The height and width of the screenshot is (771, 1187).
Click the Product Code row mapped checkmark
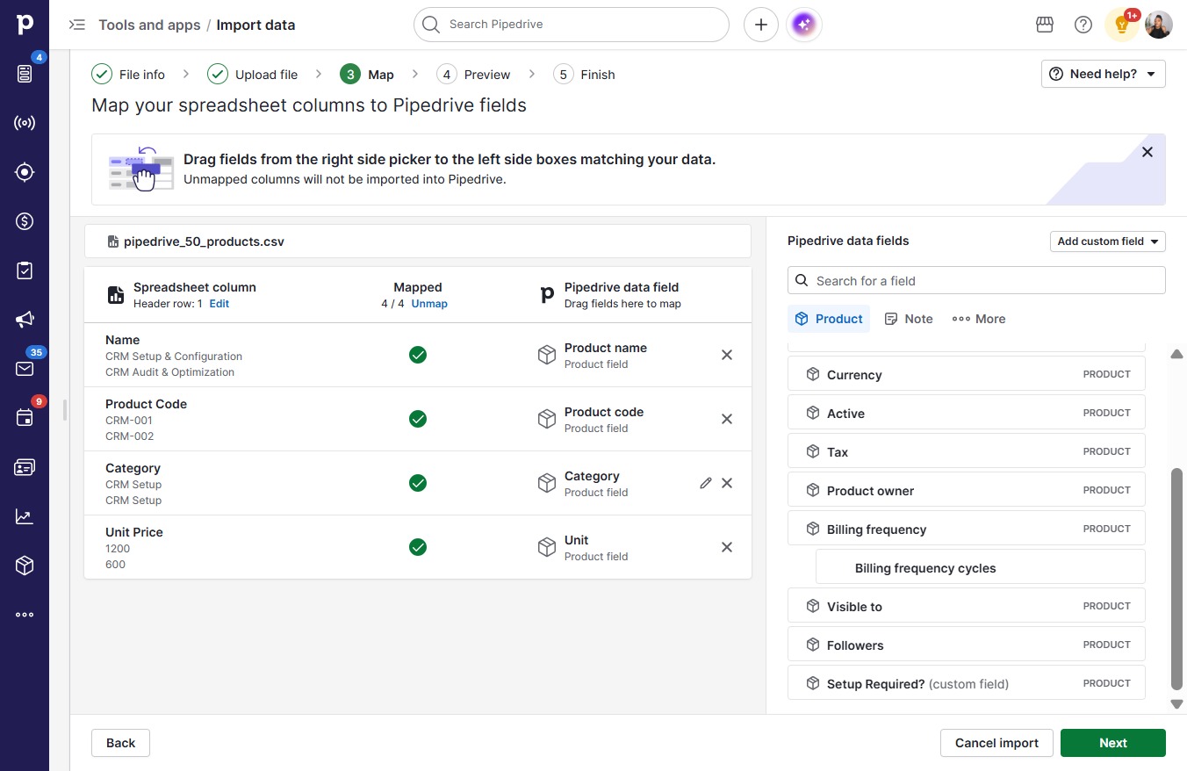418,419
